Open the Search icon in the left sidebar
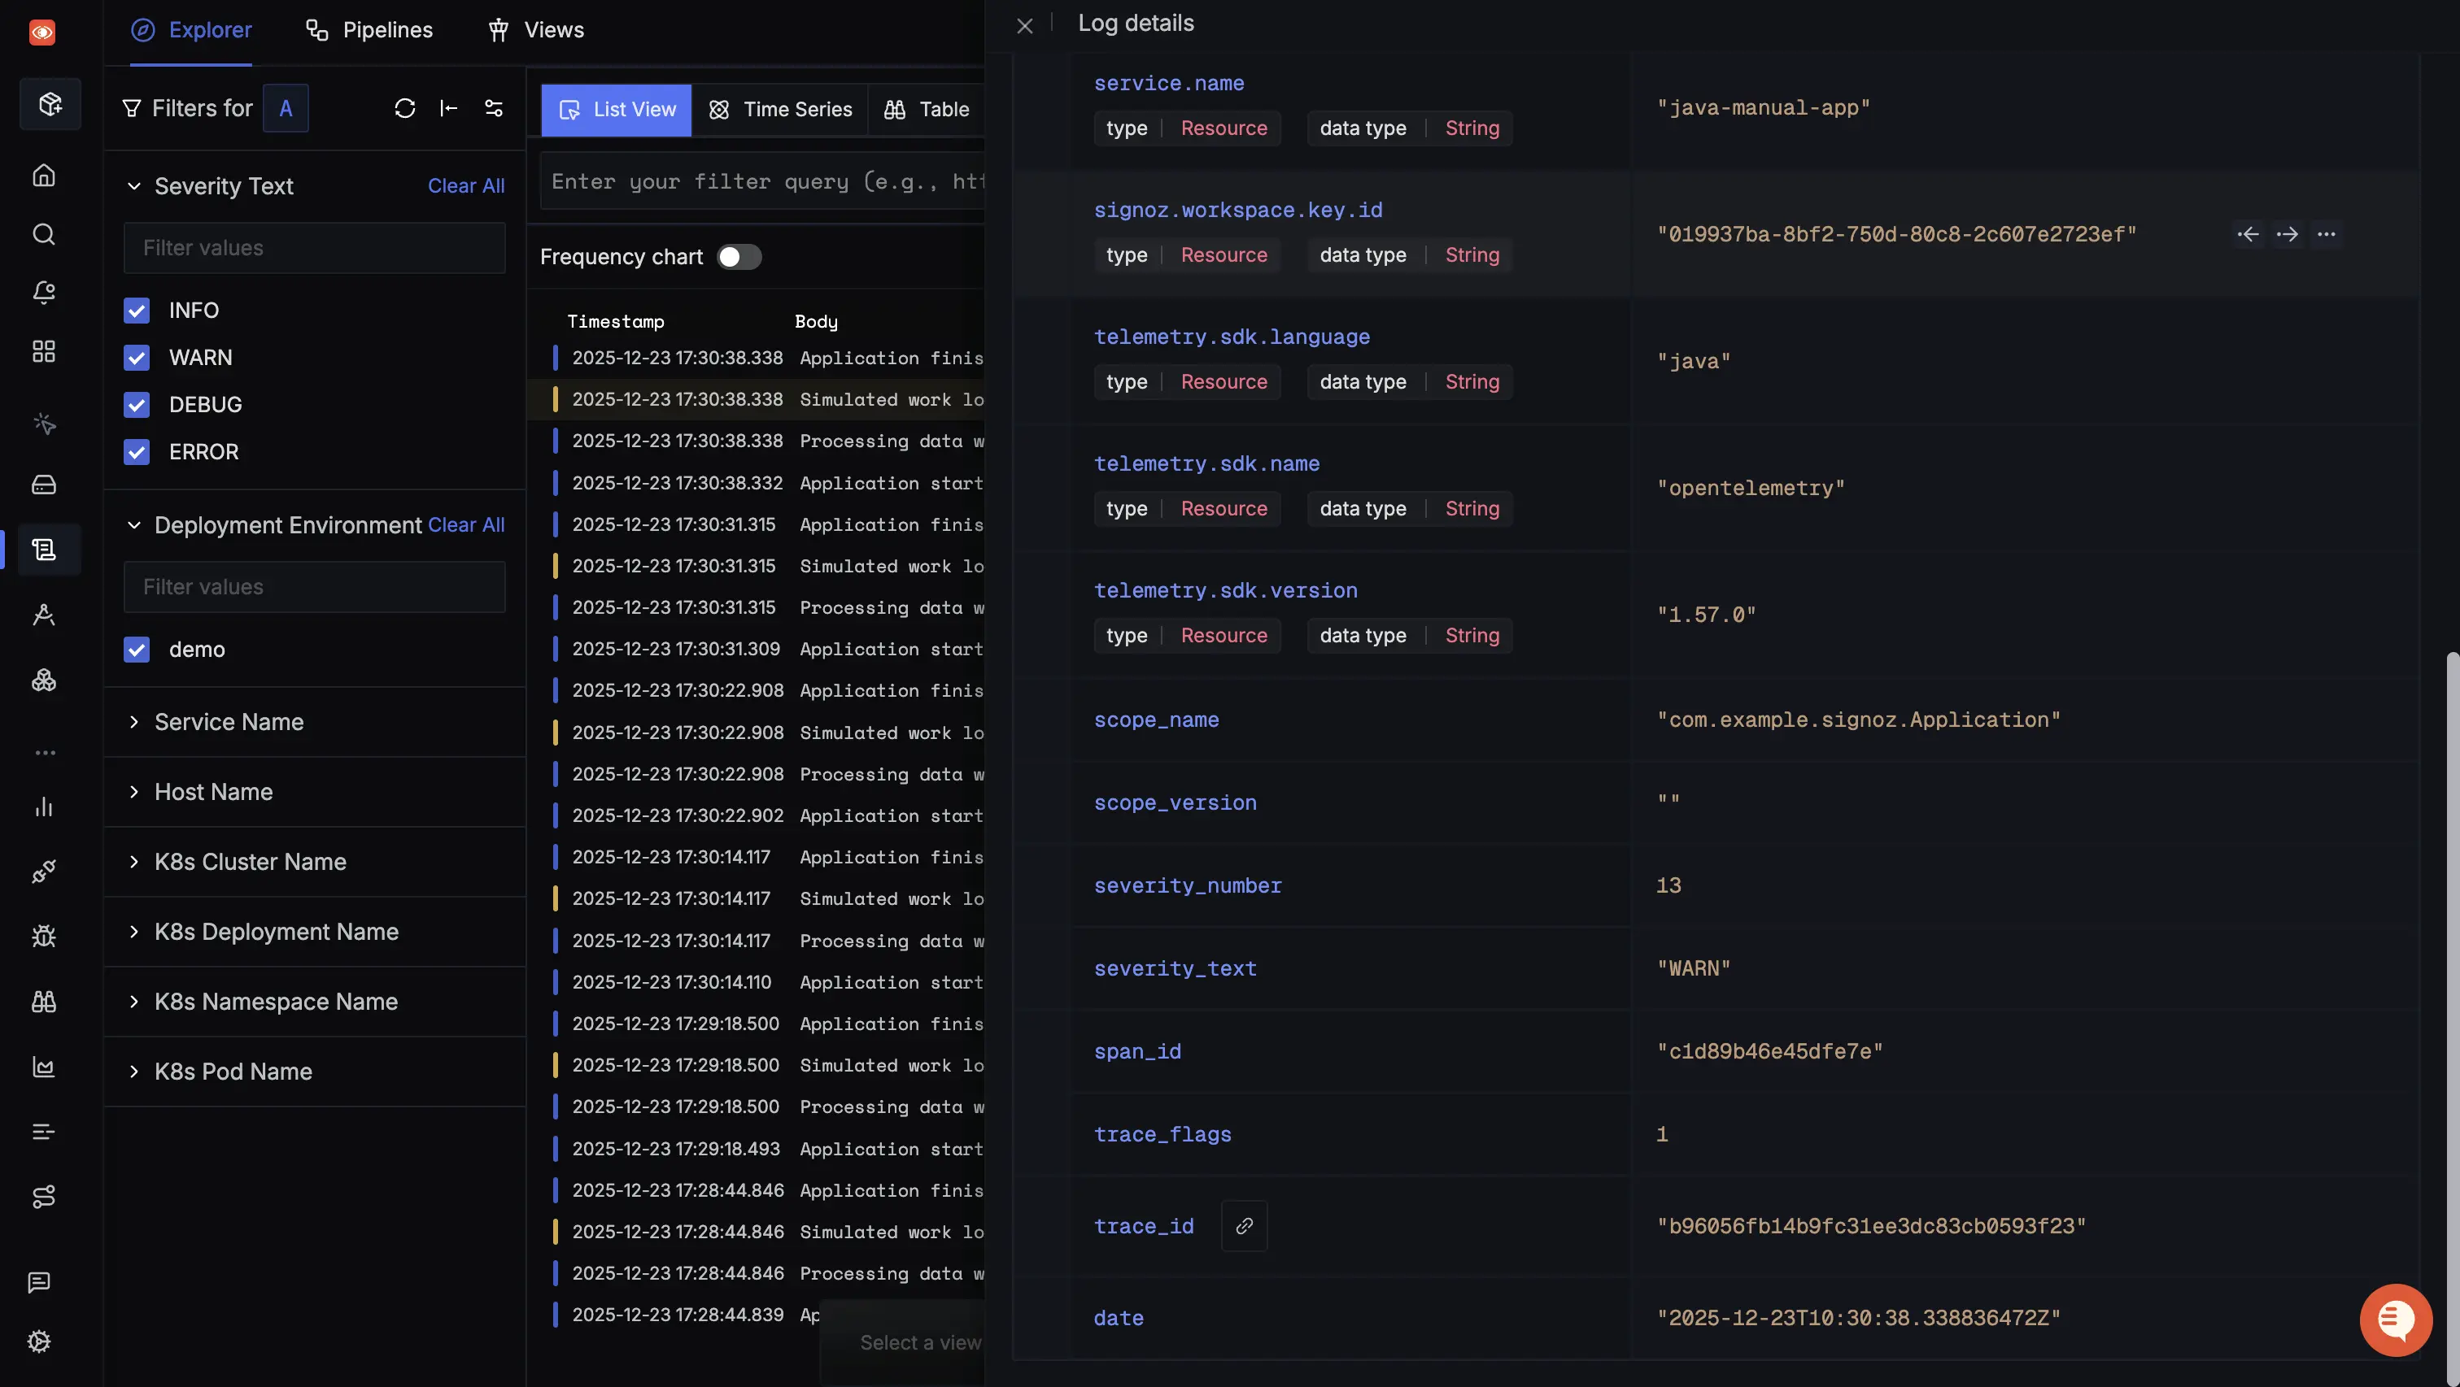 [44, 235]
